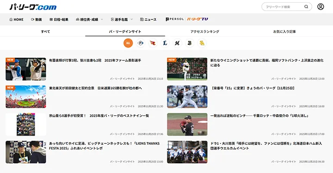333x173 pixels.
Task: Click the search magnifier icon
Action: 306,6
